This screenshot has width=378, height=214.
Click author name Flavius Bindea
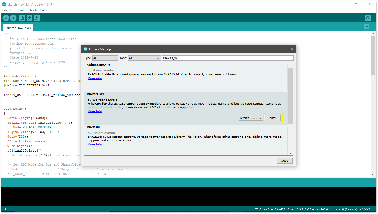coord(104,71)
